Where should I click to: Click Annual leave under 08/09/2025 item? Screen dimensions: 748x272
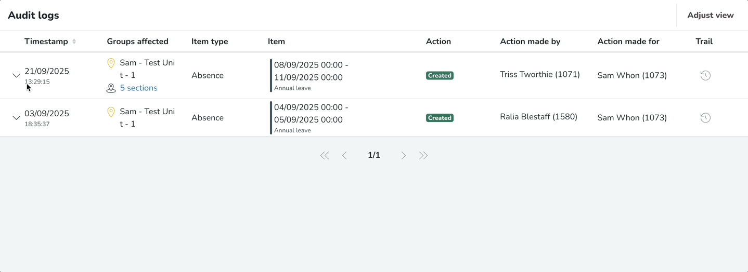[x=292, y=88]
